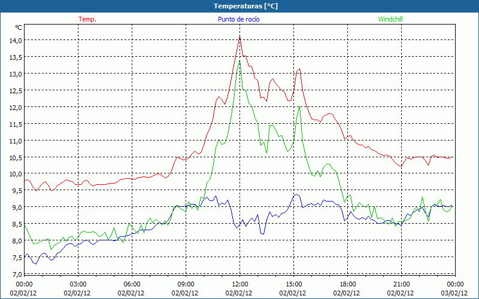Click the 9,5 y-axis value
The image size is (479, 299).
click(x=17, y=191)
